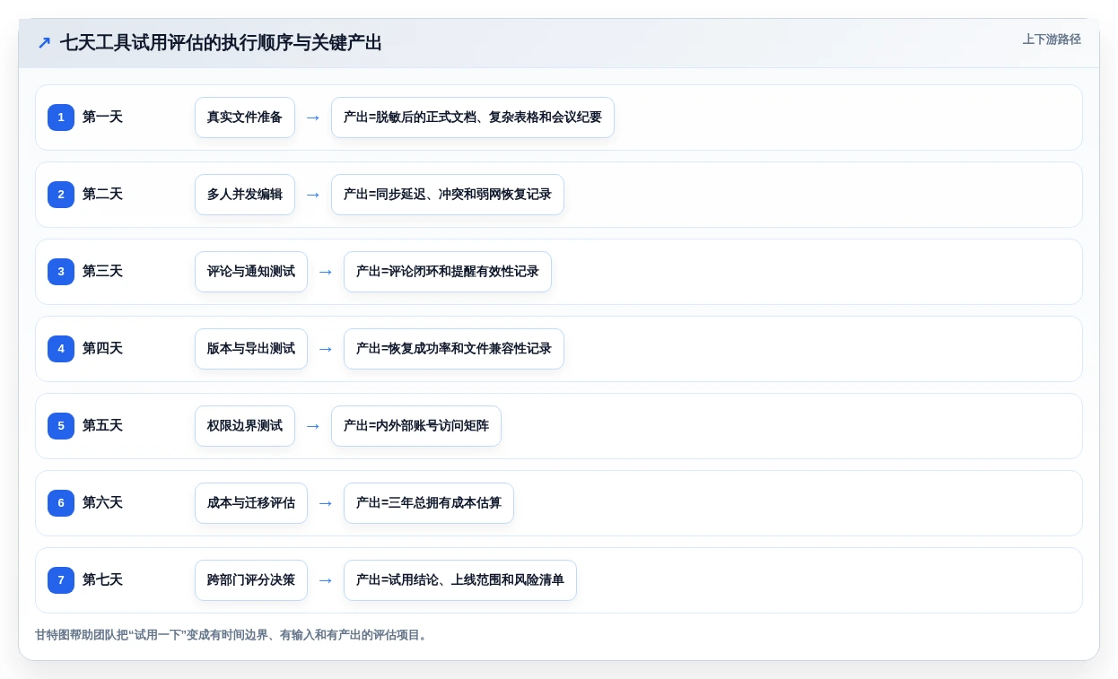
Task: Open the 产出=评论闭环和提醒有效性记录 box
Action: pyautogui.click(x=448, y=272)
